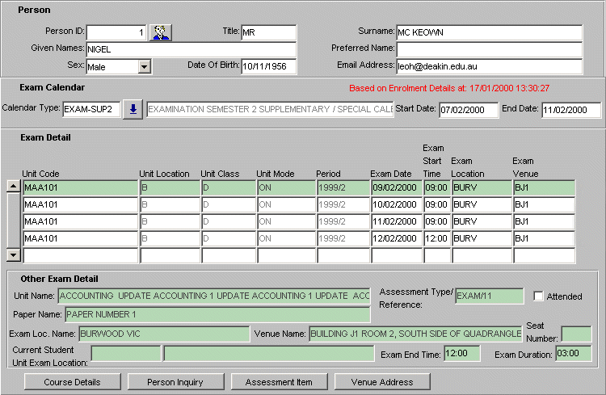Select the exam row dated 12/02/2000
The height and width of the screenshot is (395, 606).
[395, 239]
